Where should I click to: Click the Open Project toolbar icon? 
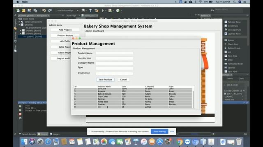point(29,11)
